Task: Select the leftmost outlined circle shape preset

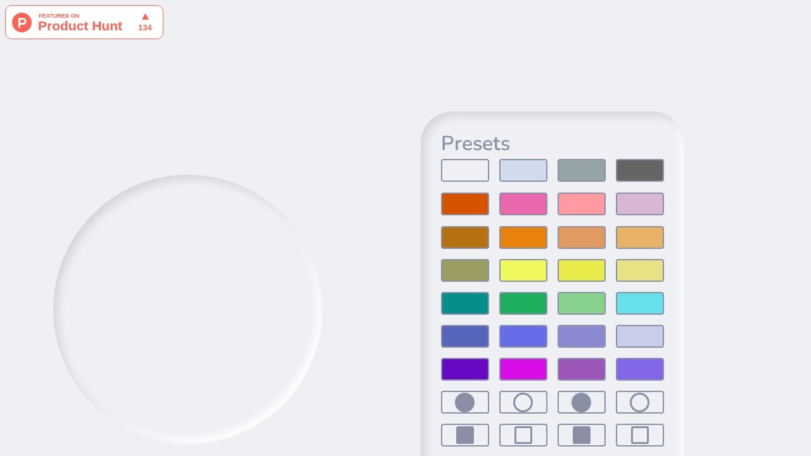Action: (x=523, y=402)
